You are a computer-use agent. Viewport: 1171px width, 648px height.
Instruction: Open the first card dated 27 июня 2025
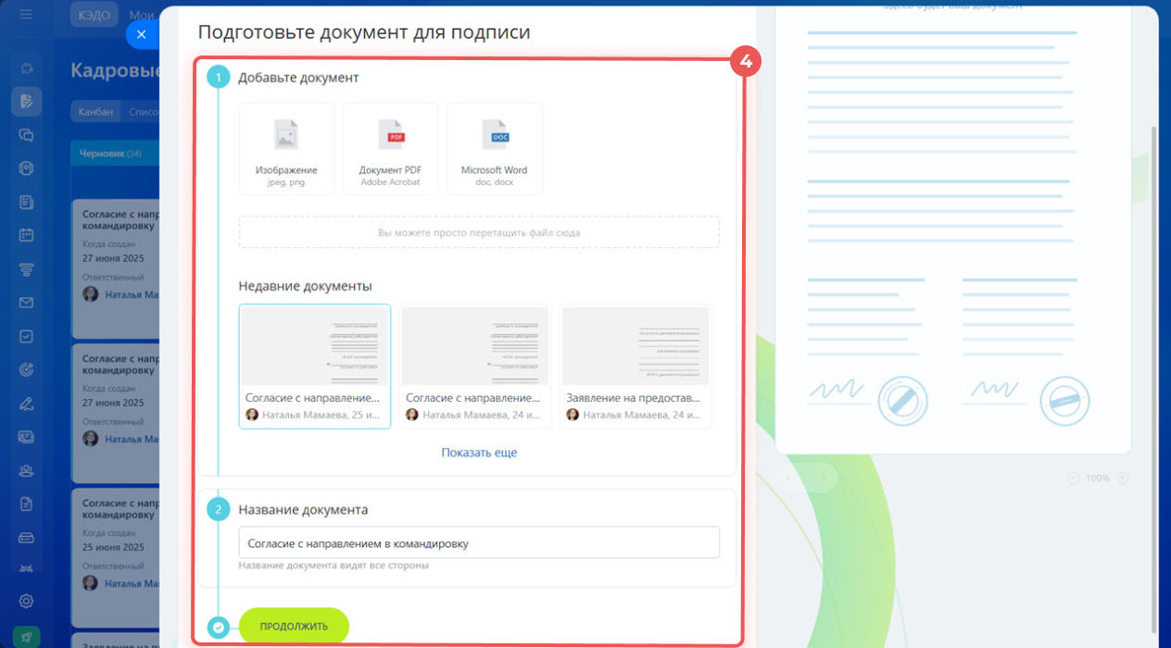[x=116, y=268]
